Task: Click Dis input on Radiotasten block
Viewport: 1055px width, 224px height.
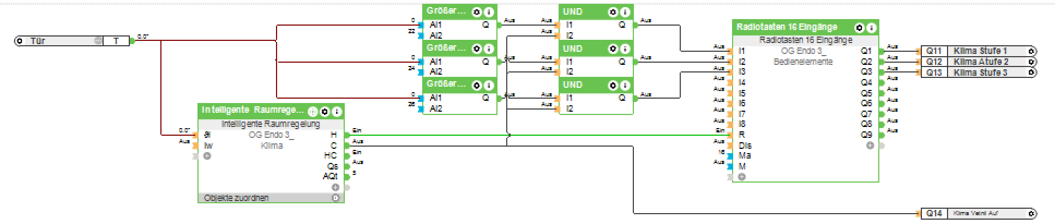Action: 745,146
